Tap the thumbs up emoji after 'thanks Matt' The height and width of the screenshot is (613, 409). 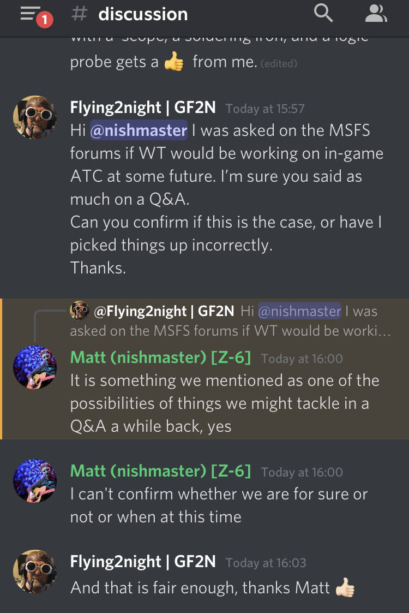(345, 588)
